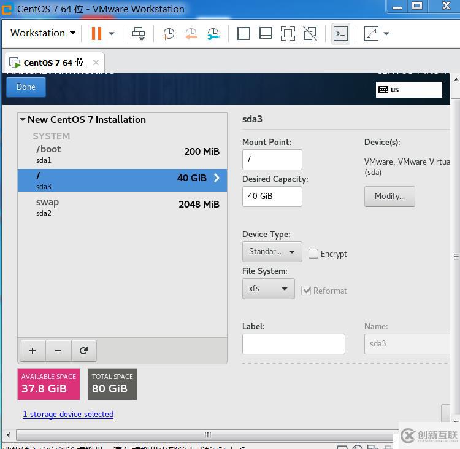Open the stretch display options arrow
Screen dimensions: 460x449
click(386, 34)
